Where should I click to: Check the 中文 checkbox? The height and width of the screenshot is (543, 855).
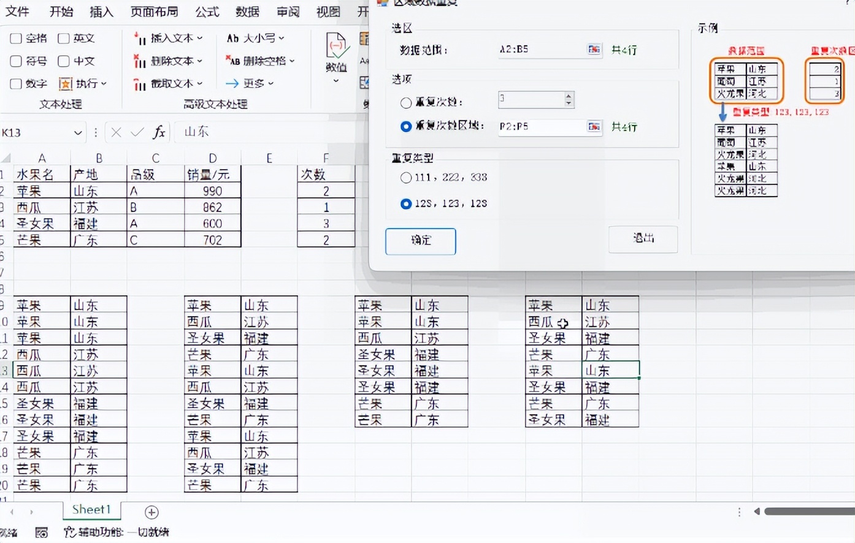(x=64, y=61)
